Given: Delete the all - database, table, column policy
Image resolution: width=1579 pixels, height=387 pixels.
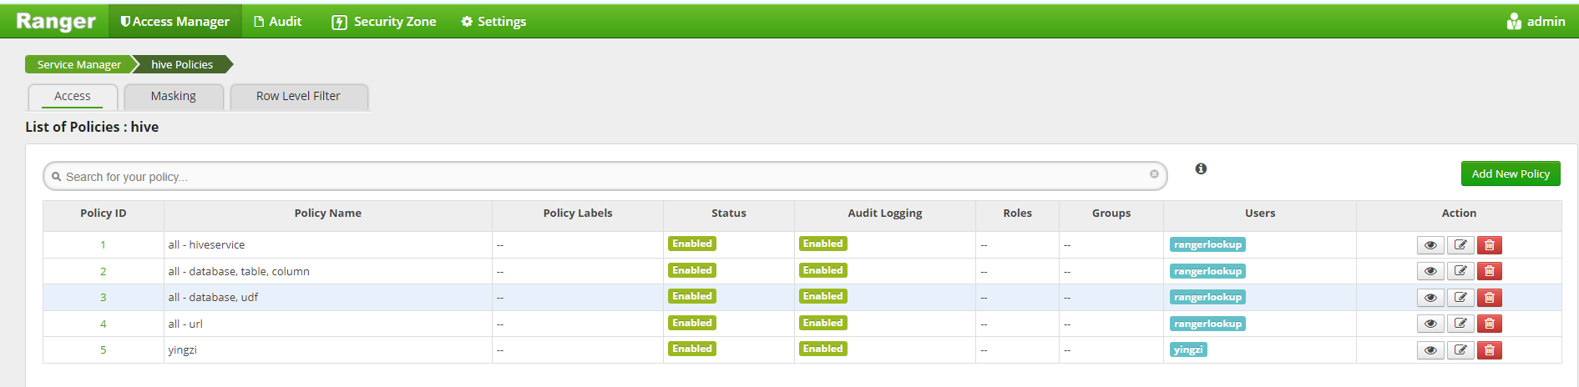Looking at the screenshot, I should (x=1489, y=271).
